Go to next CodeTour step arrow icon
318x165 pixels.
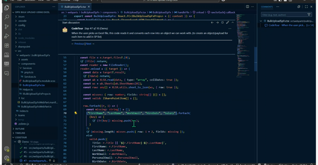(217, 23)
